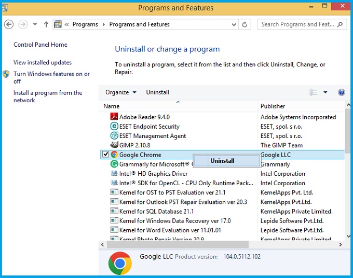Screen dimensions: 353x278
Task: Click the GIMP 2.10.8 icon
Action: click(x=114, y=145)
